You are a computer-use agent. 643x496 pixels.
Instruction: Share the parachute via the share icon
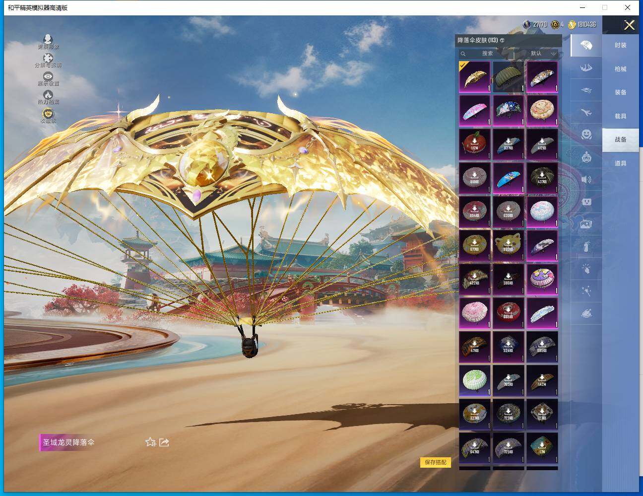(164, 442)
